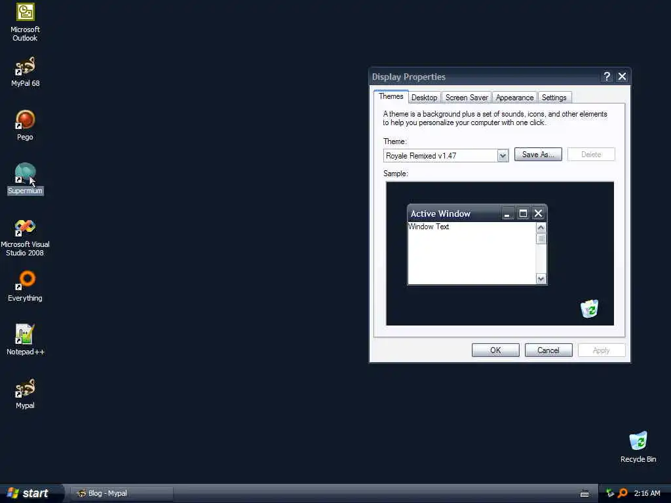Select the Mypal desktop shortcut near bottom
This screenshot has height=503, width=671.
(x=26, y=394)
